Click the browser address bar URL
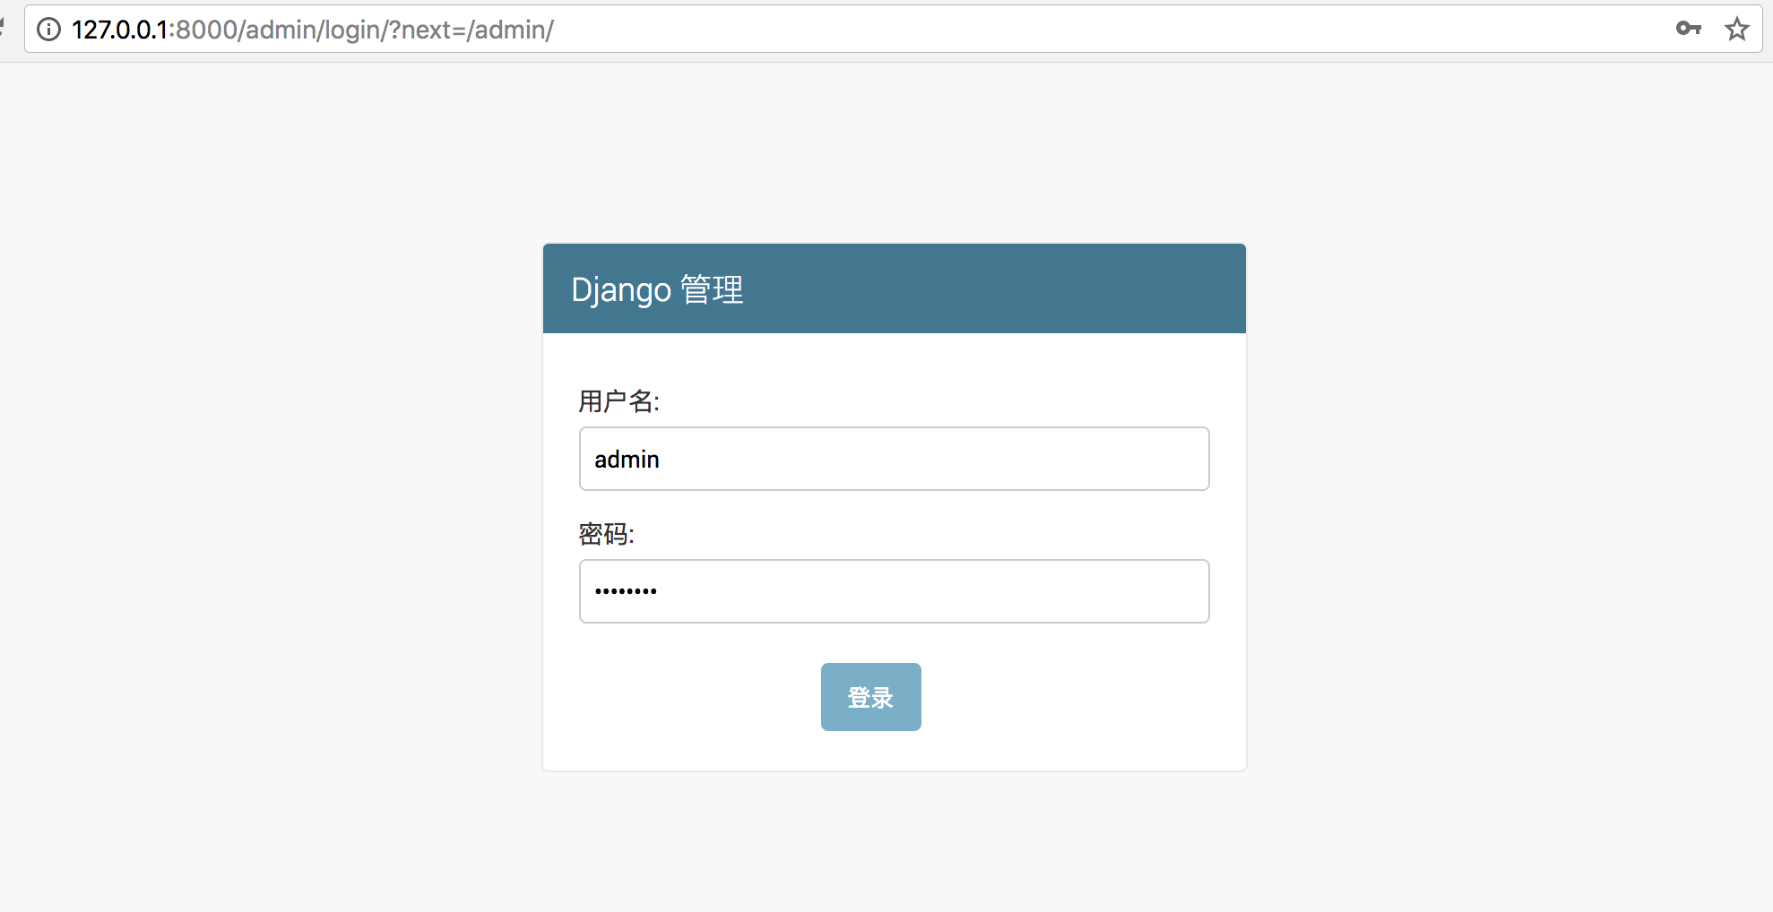Screen dimensions: 1773x912 (x=807, y=30)
